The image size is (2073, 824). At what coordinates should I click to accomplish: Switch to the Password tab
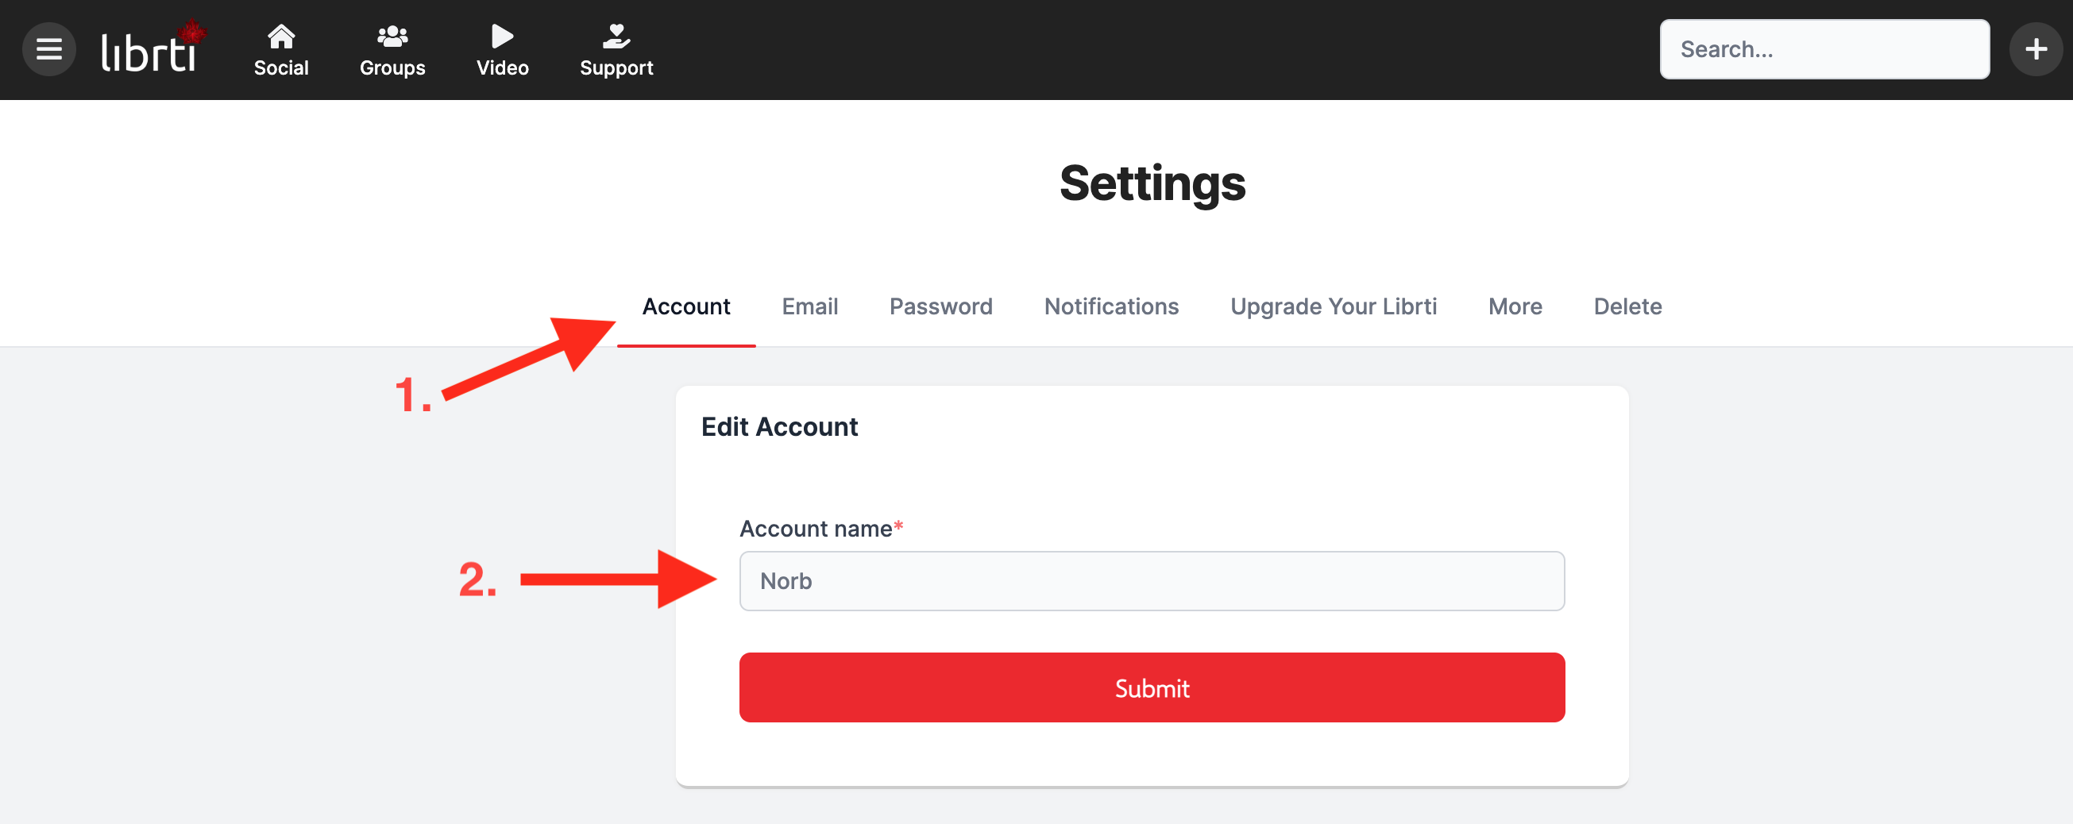click(940, 306)
